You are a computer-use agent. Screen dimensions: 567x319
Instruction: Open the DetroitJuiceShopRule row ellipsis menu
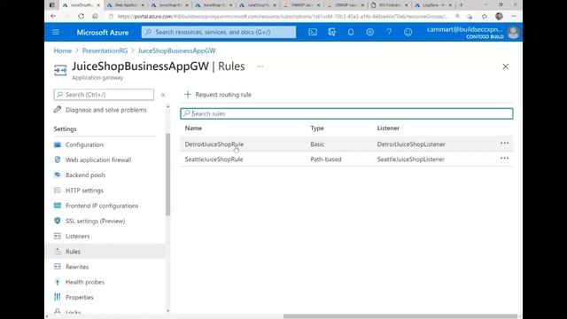point(504,144)
